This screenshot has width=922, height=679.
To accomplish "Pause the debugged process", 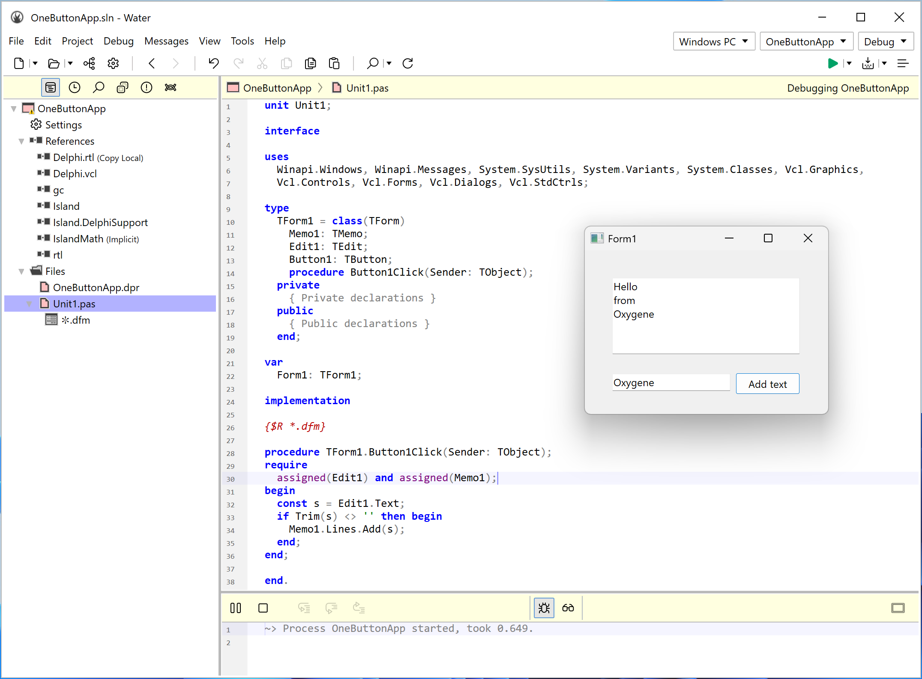I will click(236, 608).
